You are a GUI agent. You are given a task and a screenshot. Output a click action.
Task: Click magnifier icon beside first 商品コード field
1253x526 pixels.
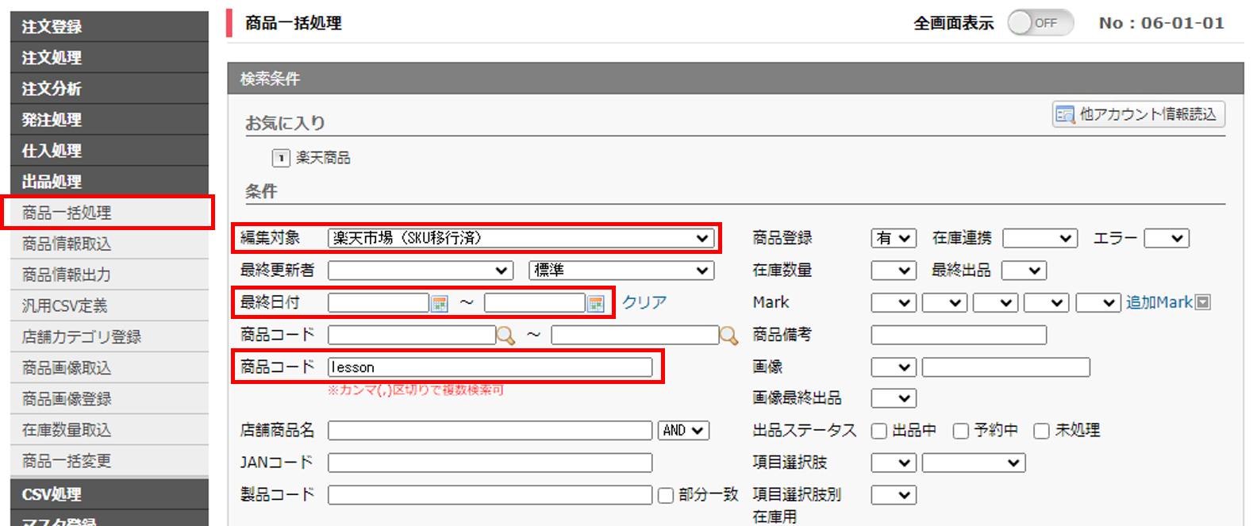505,336
